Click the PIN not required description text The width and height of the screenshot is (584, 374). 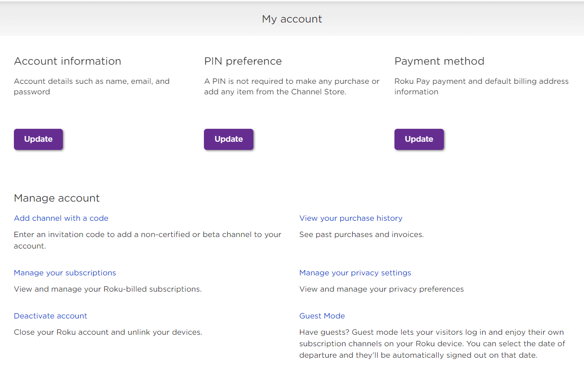point(292,86)
